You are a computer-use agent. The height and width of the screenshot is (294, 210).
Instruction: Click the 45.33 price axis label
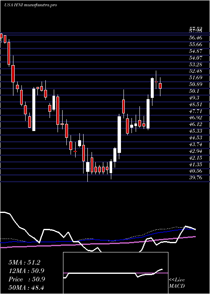click(x=195, y=131)
